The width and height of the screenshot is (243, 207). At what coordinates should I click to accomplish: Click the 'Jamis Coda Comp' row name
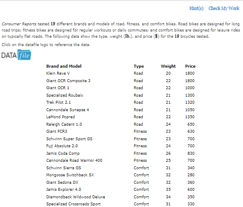tap(63, 153)
